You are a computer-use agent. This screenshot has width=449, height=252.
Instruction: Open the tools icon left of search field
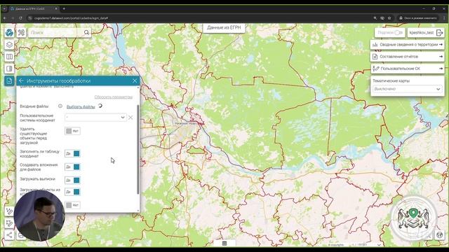[21, 33]
